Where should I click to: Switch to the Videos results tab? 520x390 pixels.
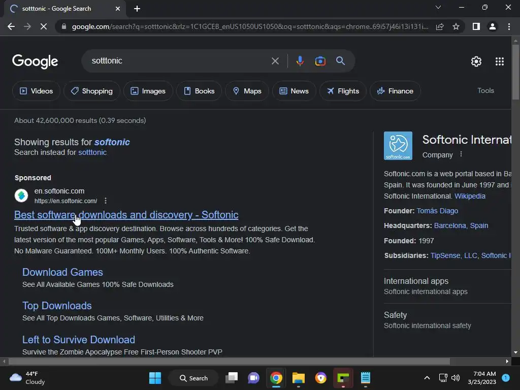point(36,91)
